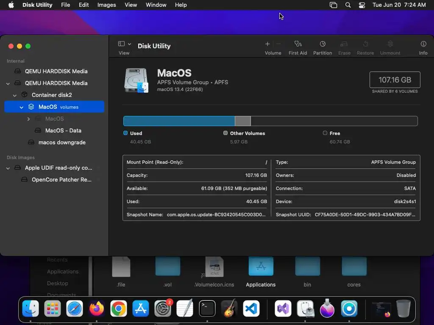
Task: Open the File menu
Action: pyautogui.click(x=66, y=5)
